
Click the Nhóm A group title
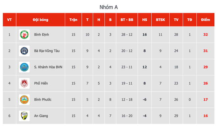pyautogui.click(x=108, y=7)
